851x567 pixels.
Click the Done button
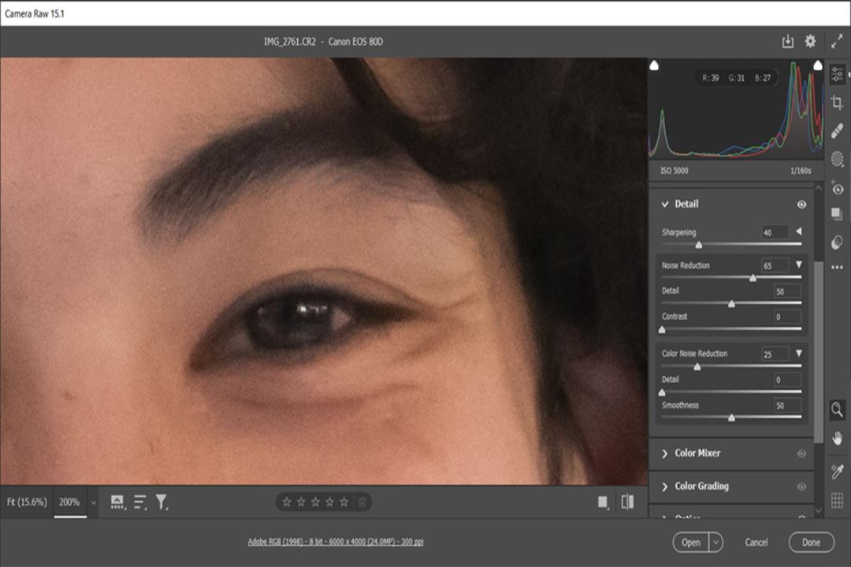tap(812, 542)
